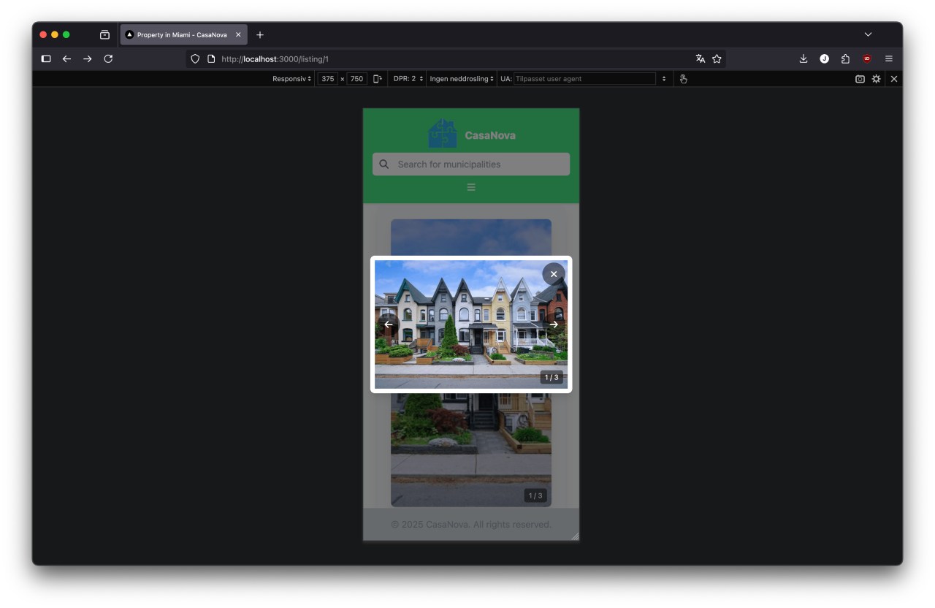Switch to the Property in Miami tab

(x=183, y=34)
